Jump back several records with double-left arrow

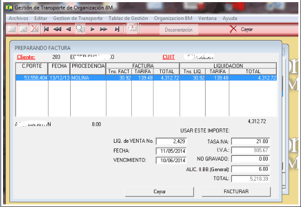pos(57,29)
